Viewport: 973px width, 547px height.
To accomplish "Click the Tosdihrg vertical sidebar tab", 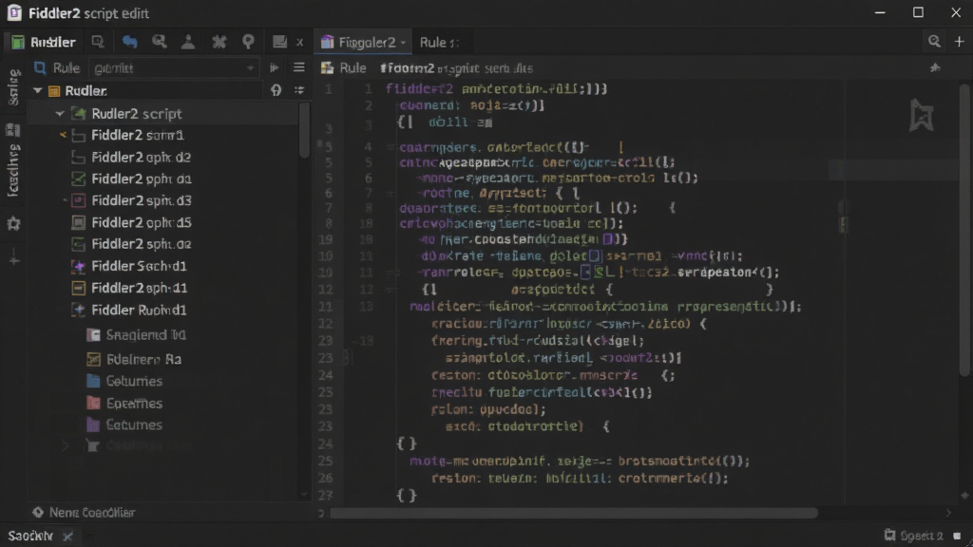I will click(x=13, y=171).
